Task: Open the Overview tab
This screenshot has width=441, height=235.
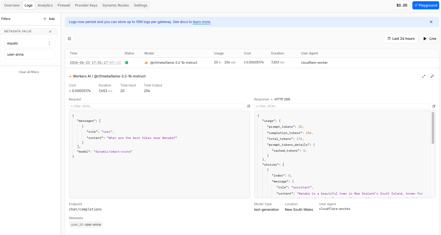Action: click(12, 5)
